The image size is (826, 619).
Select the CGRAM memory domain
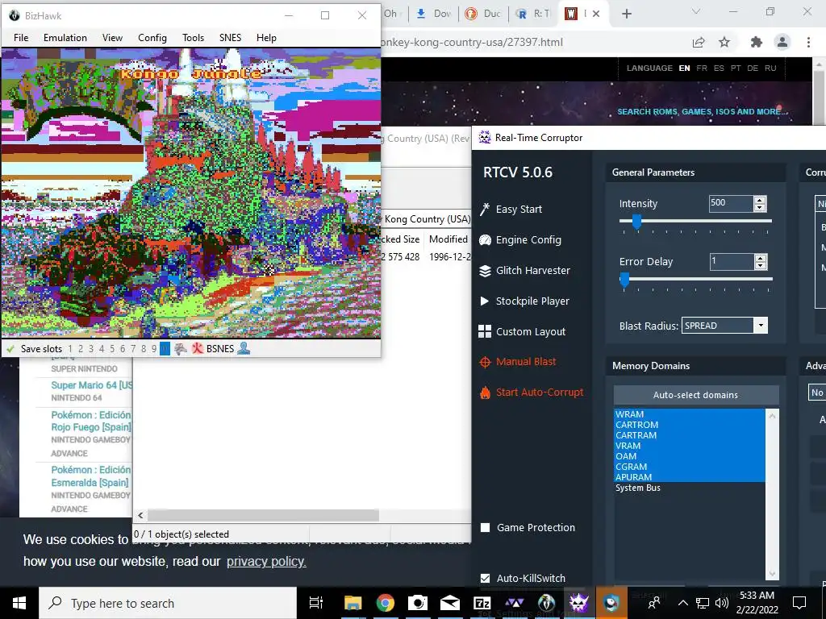click(689, 467)
